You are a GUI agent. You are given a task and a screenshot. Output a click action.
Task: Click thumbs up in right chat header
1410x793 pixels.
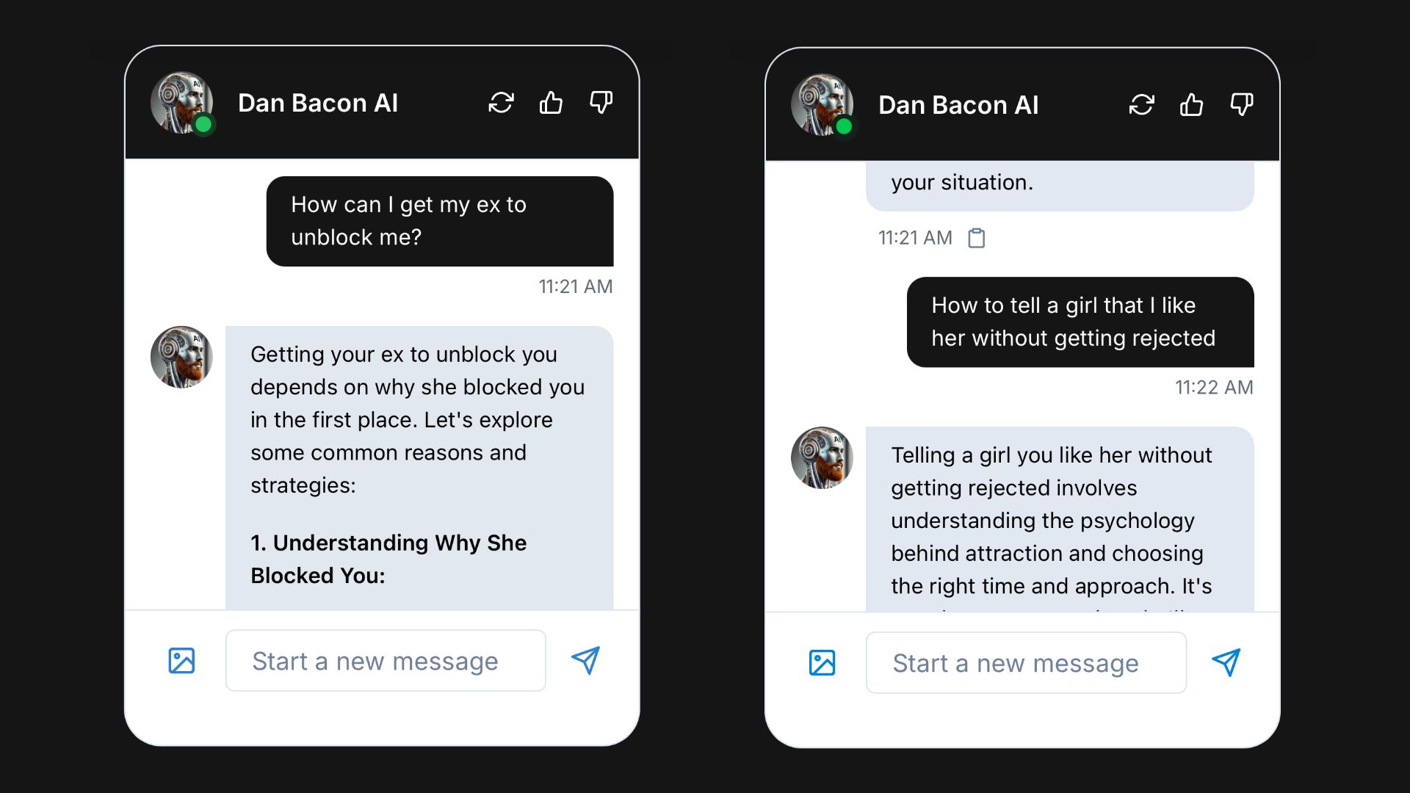1191,105
